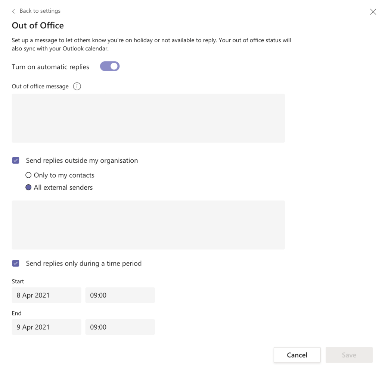
Task: Click inside the Out of office message box
Action: click(x=148, y=118)
